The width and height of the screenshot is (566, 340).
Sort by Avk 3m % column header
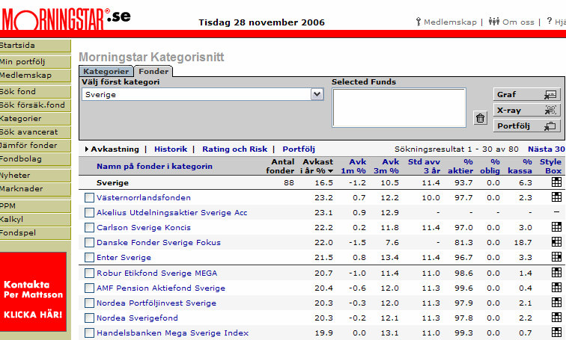[386, 166]
